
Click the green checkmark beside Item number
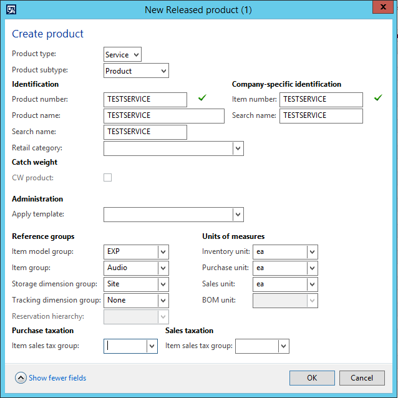pyautogui.click(x=377, y=98)
